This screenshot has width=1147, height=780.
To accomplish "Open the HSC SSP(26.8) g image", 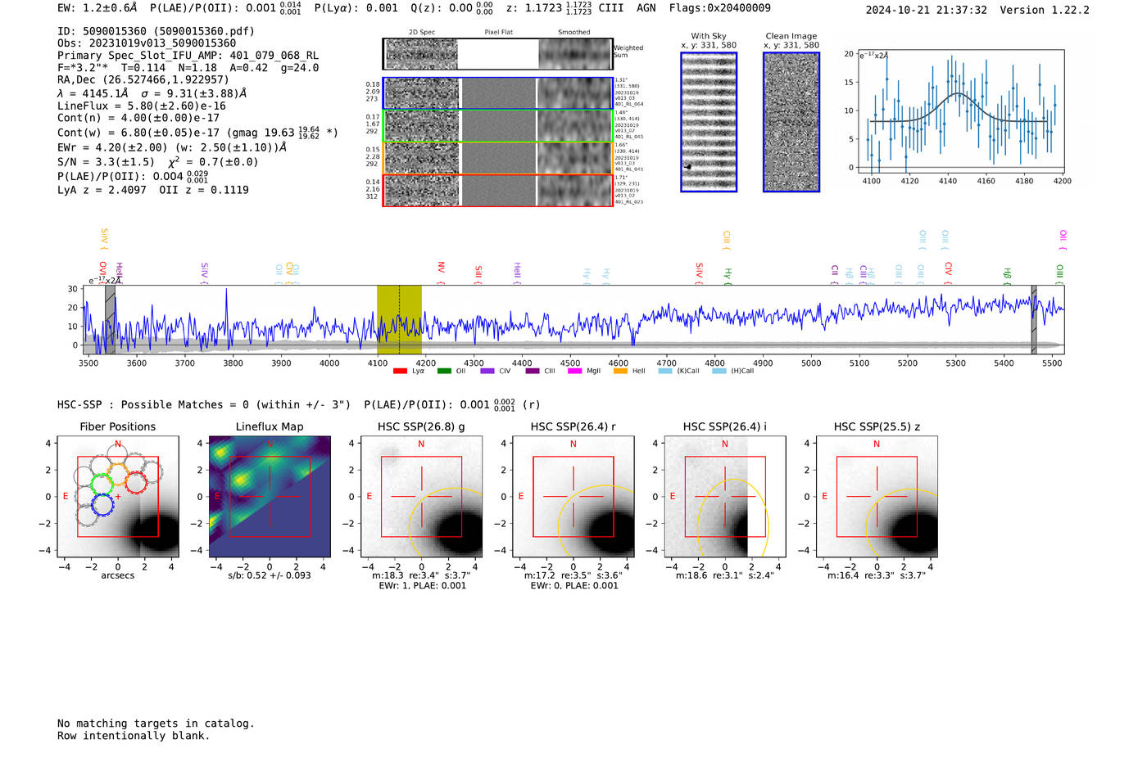I will (421, 497).
